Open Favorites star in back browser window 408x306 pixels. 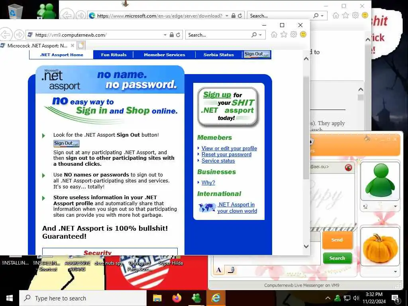[x=345, y=16]
